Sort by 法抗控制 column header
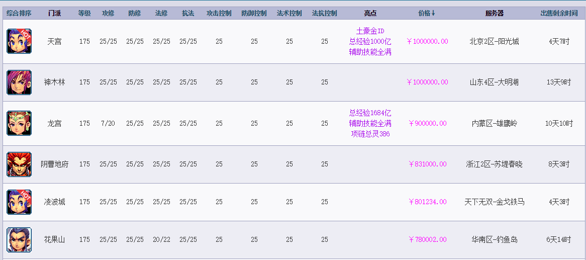Image resolution: width=586 pixels, height=260 pixels. (x=324, y=14)
